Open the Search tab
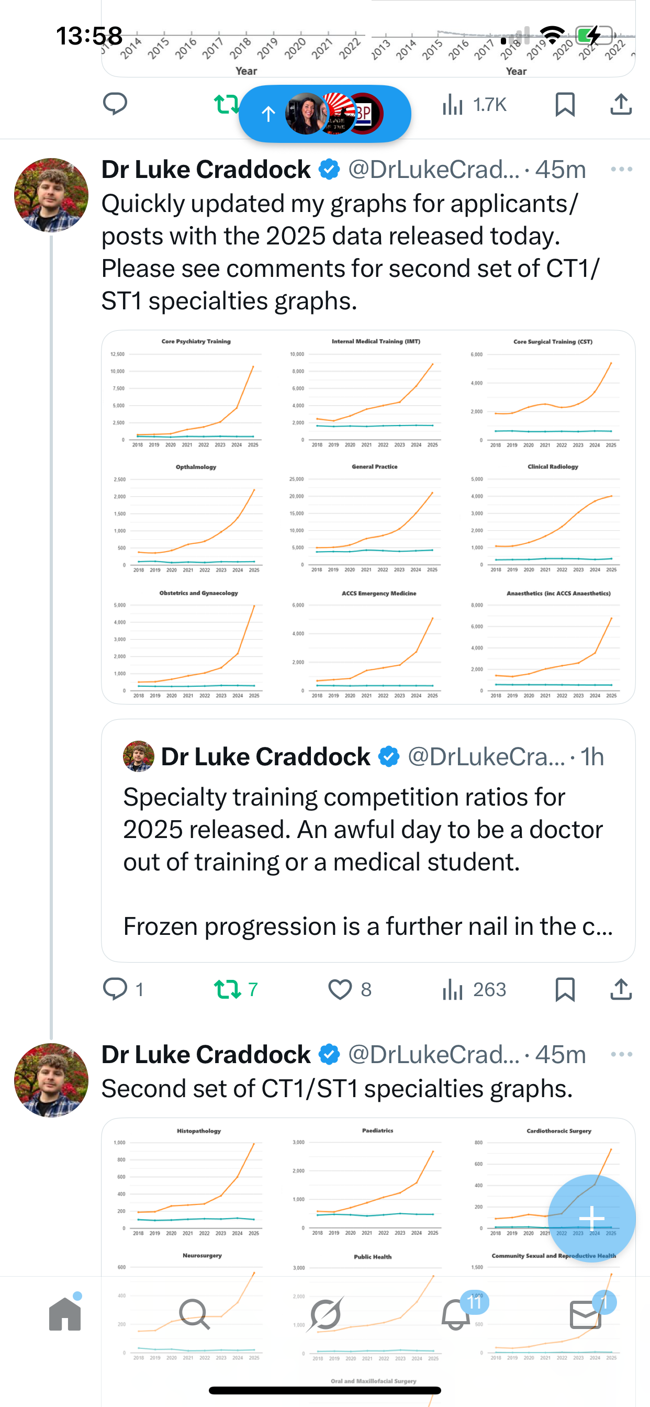The height and width of the screenshot is (1407, 650). click(x=195, y=1314)
